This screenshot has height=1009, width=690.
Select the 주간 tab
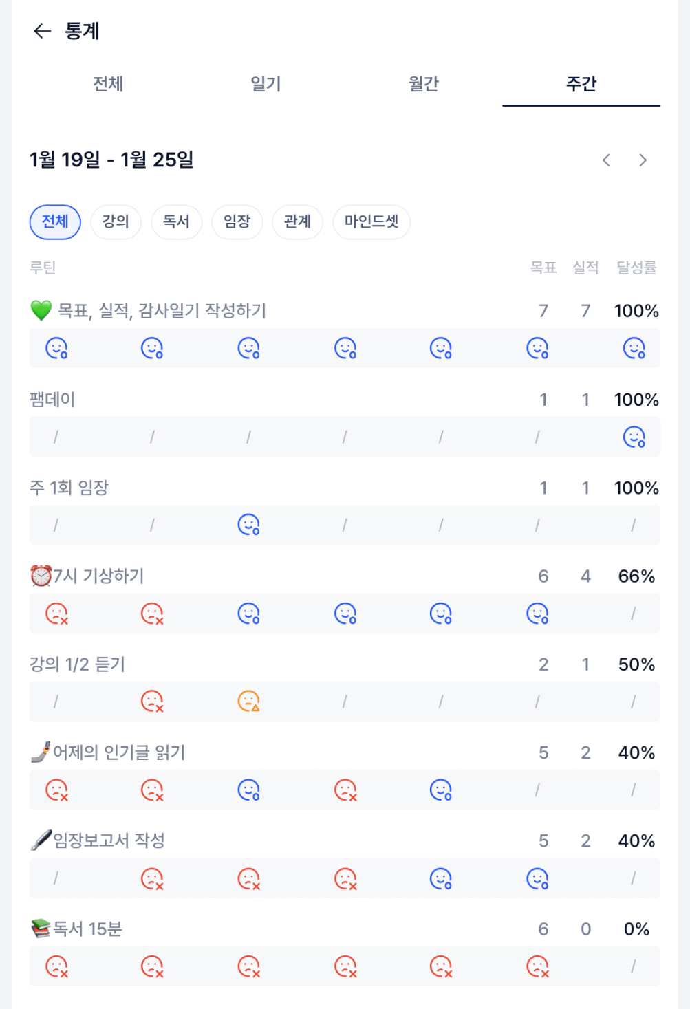click(x=581, y=84)
